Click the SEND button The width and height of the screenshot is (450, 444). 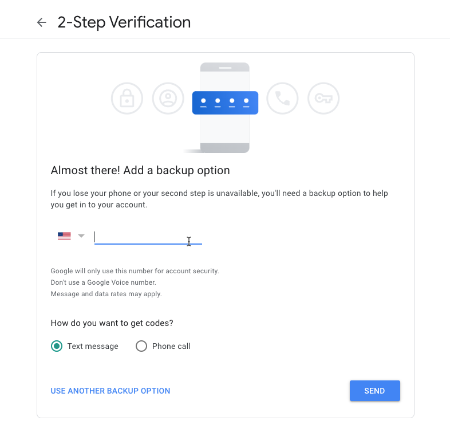point(375,391)
